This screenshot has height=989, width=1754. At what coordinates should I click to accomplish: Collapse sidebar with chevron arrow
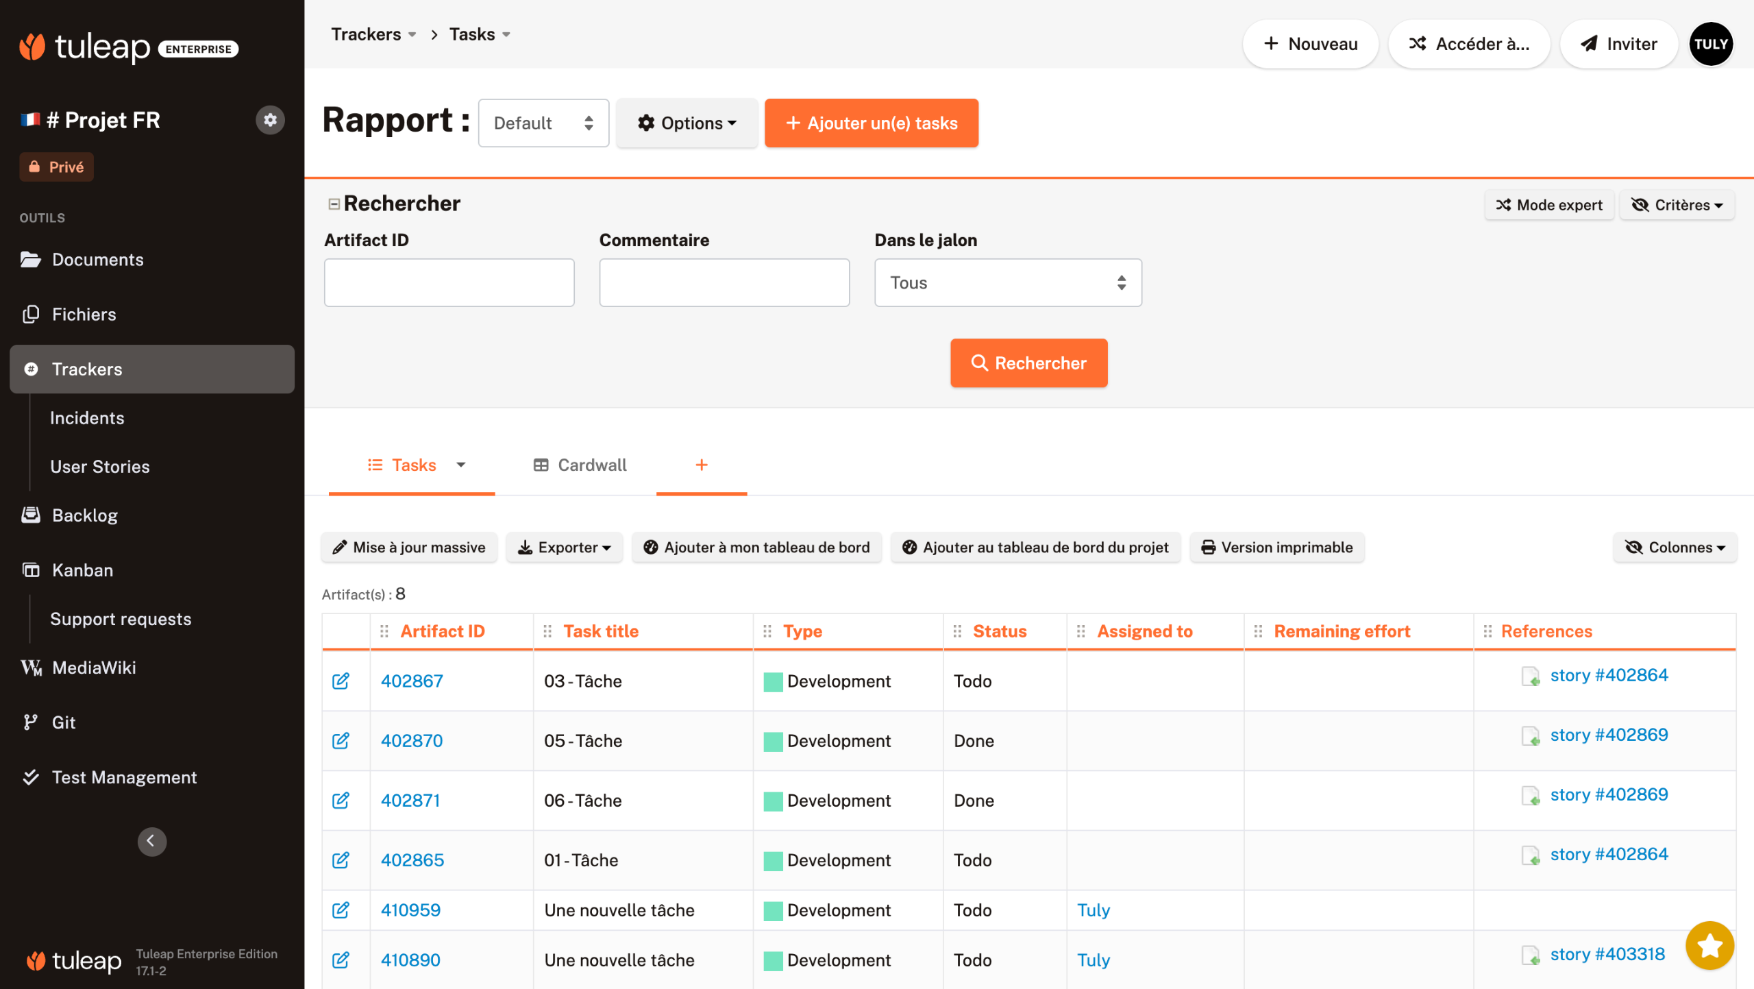151,841
